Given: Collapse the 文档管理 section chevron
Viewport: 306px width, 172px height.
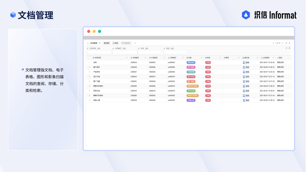Looking at the screenshot, I should coord(88,43).
